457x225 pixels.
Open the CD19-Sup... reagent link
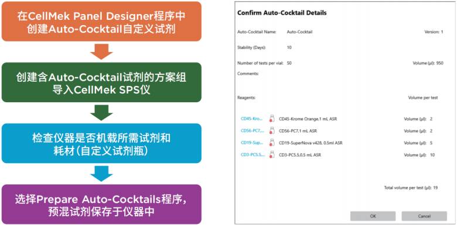point(252,143)
